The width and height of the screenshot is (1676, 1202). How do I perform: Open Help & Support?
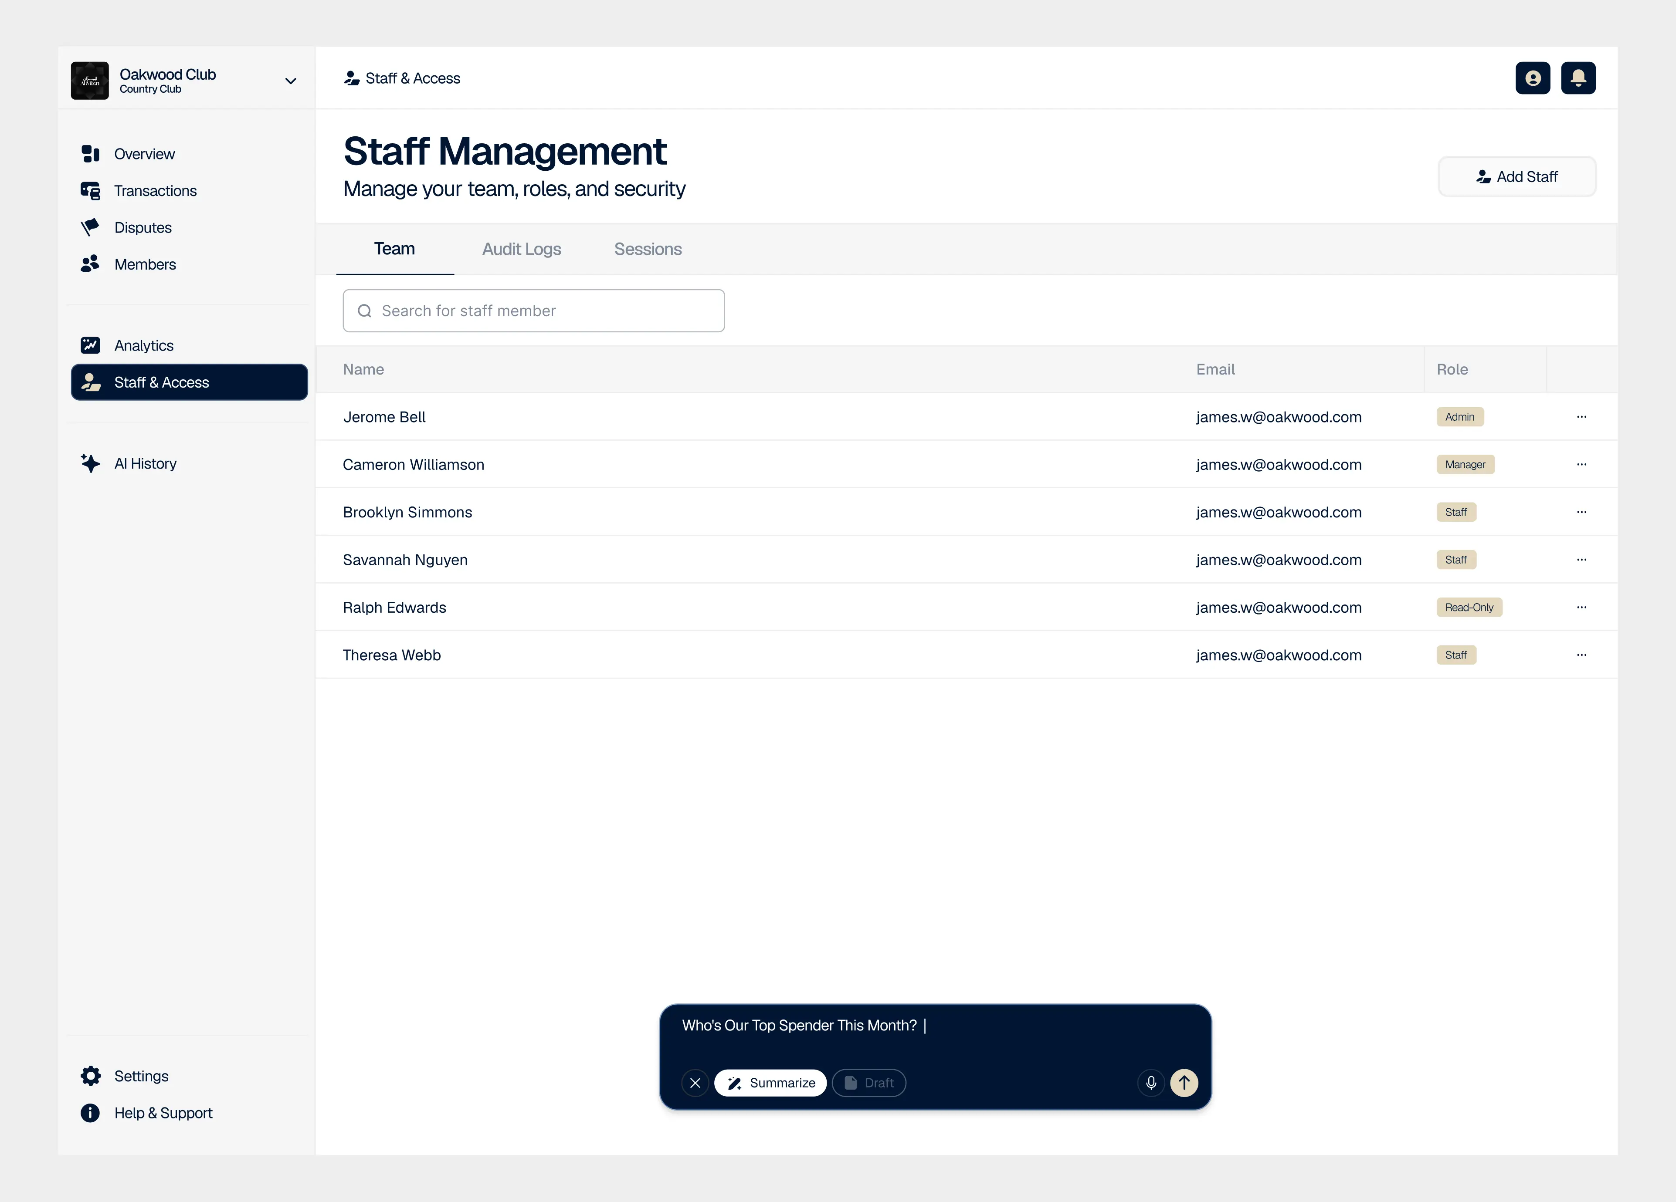163,1113
